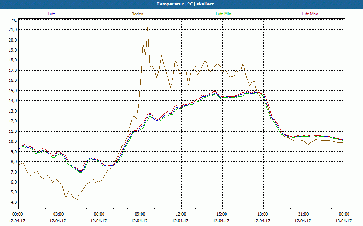The image size is (363, 226).
Task: Select the Luft Max legend label
Action: coord(309,14)
